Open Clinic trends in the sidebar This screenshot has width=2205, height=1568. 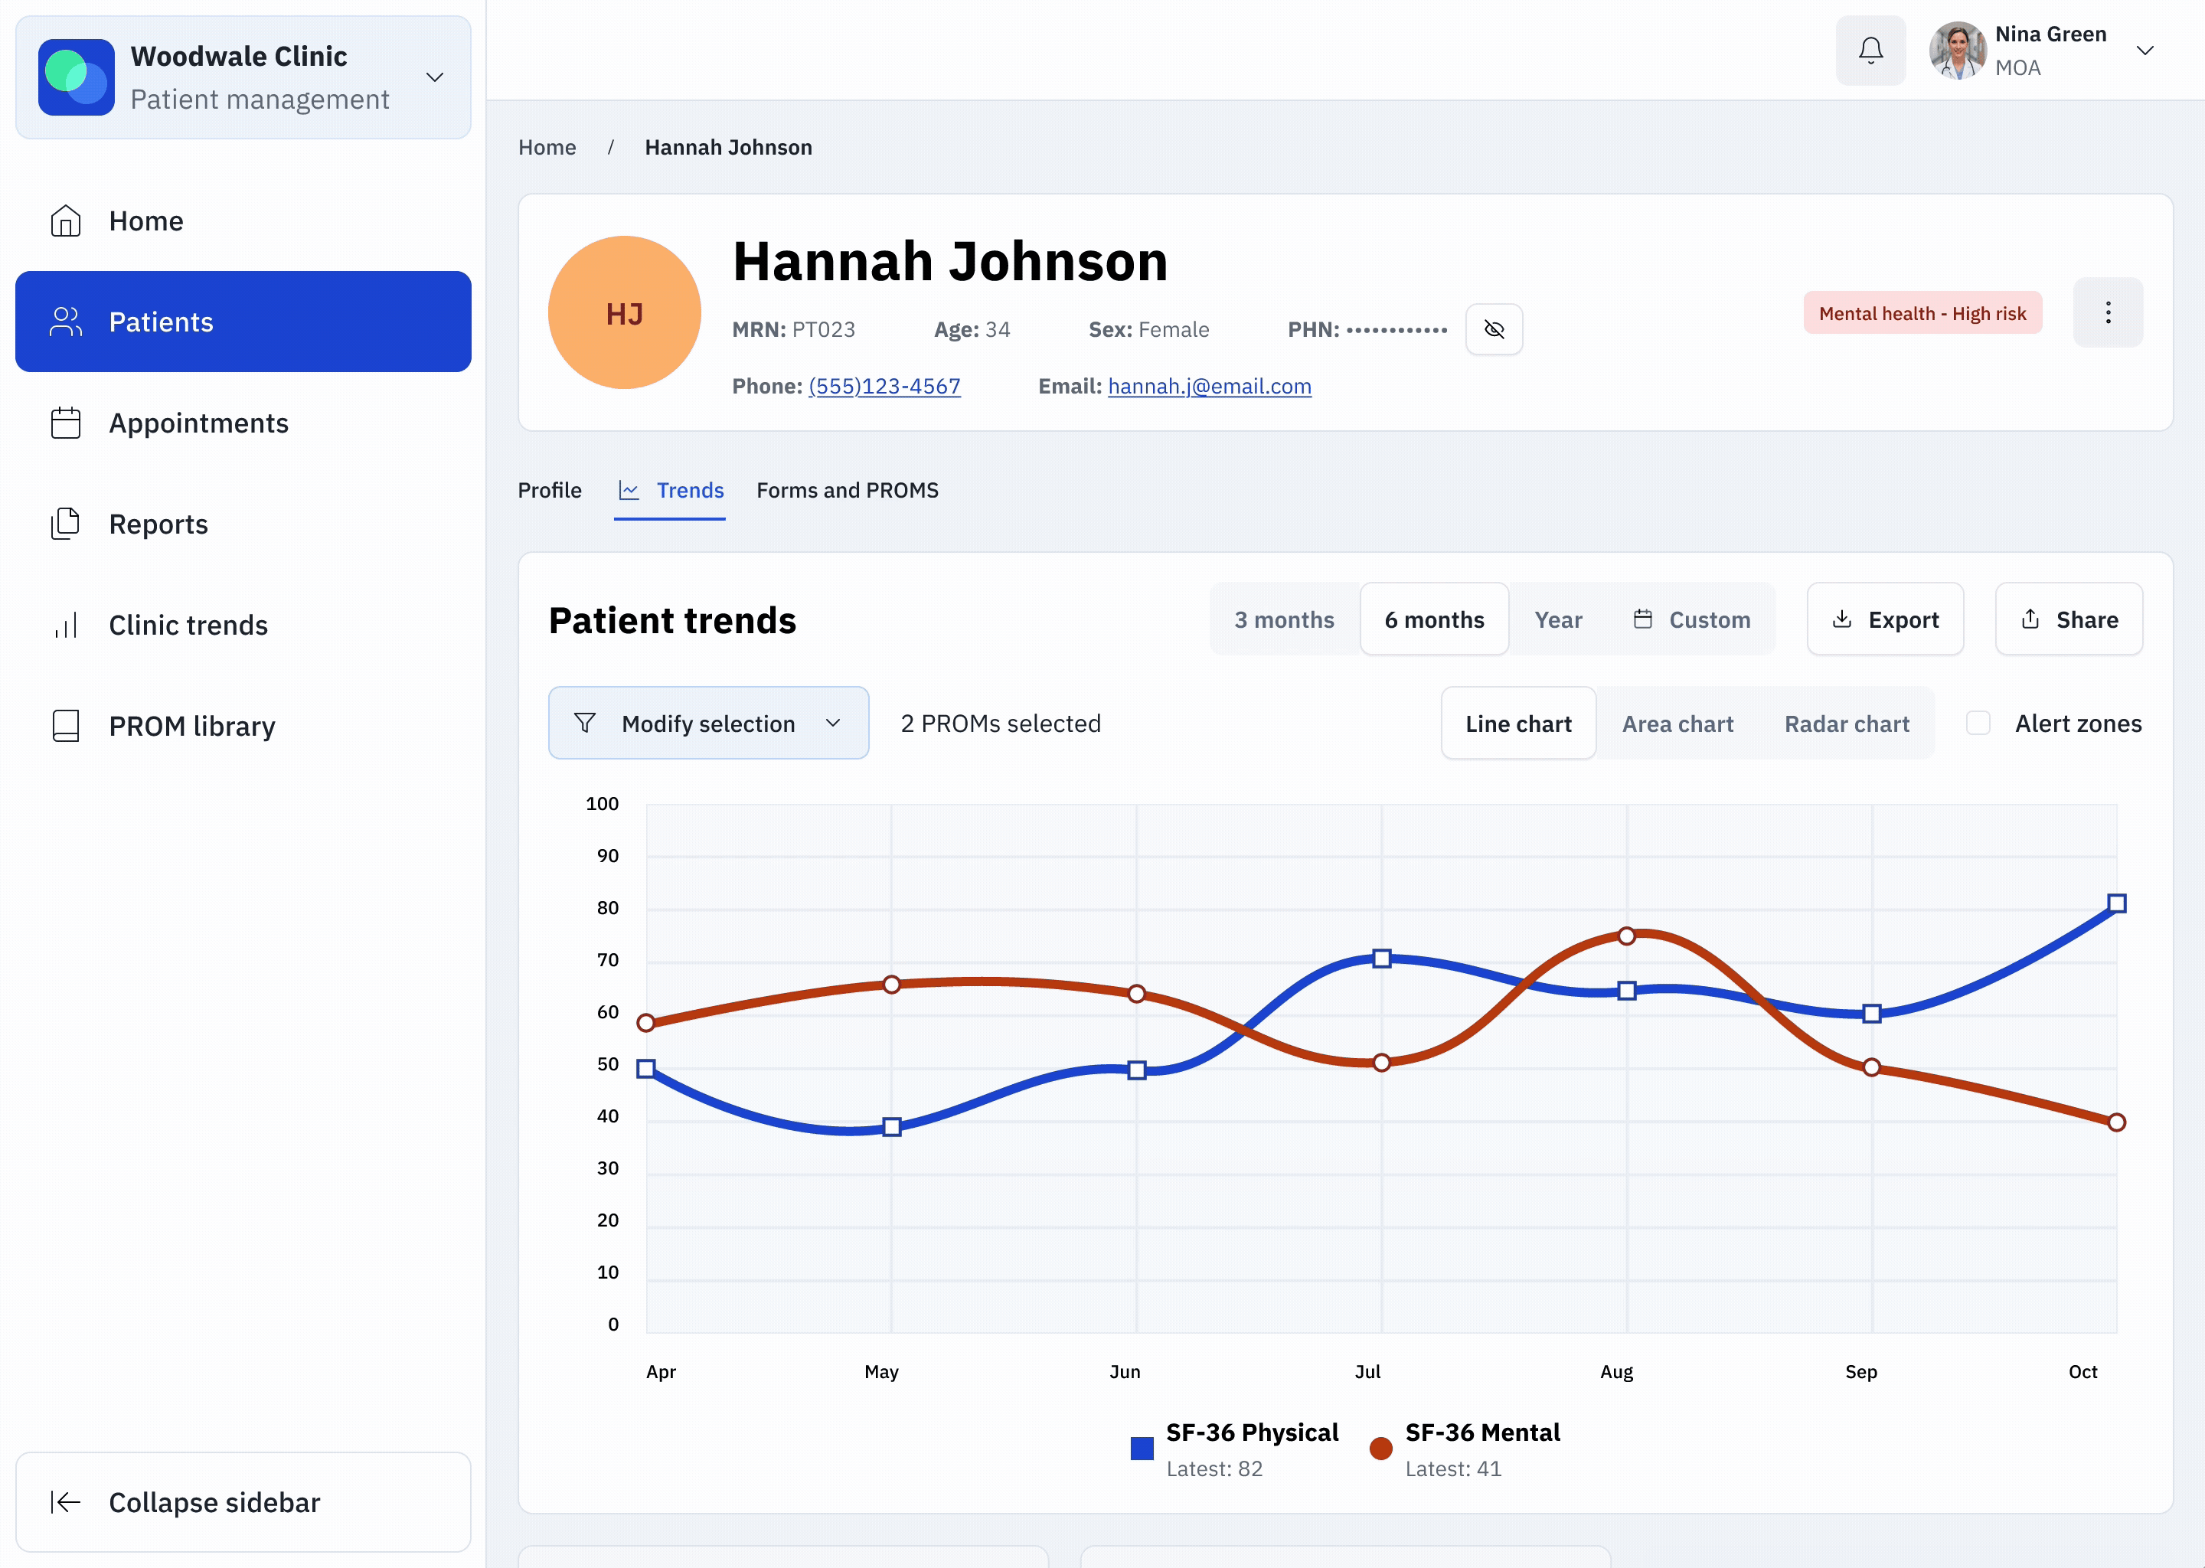(188, 625)
